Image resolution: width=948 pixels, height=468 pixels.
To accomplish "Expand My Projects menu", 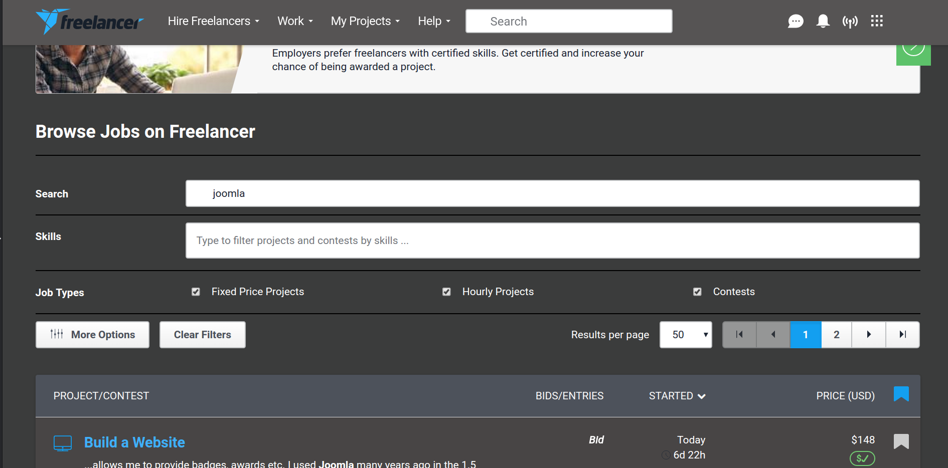I will pyautogui.click(x=365, y=21).
